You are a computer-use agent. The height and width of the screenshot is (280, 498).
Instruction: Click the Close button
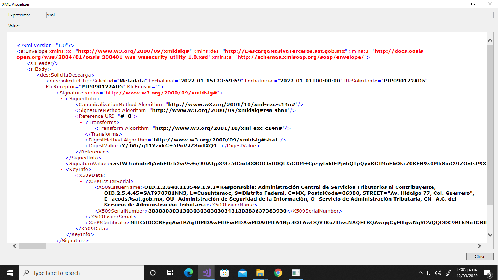(x=480, y=257)
